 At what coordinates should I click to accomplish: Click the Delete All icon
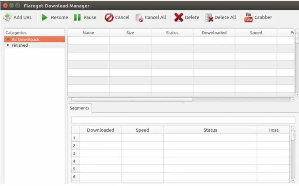(x=209, y=17)
